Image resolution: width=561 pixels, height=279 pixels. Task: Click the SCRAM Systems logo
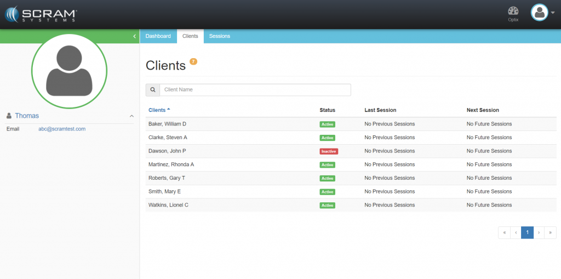pos(41,14)
